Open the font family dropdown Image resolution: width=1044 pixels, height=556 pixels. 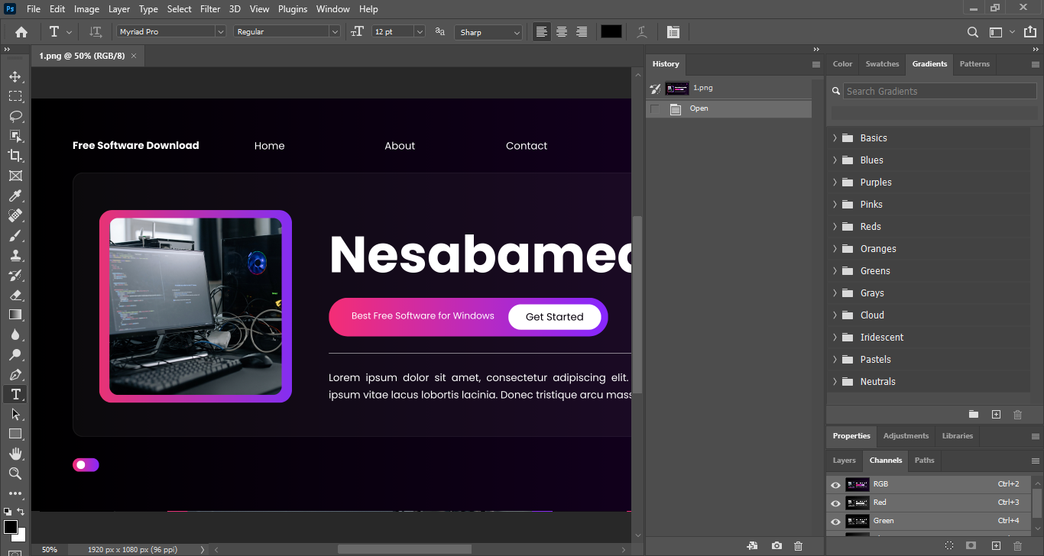pos(220,32)
